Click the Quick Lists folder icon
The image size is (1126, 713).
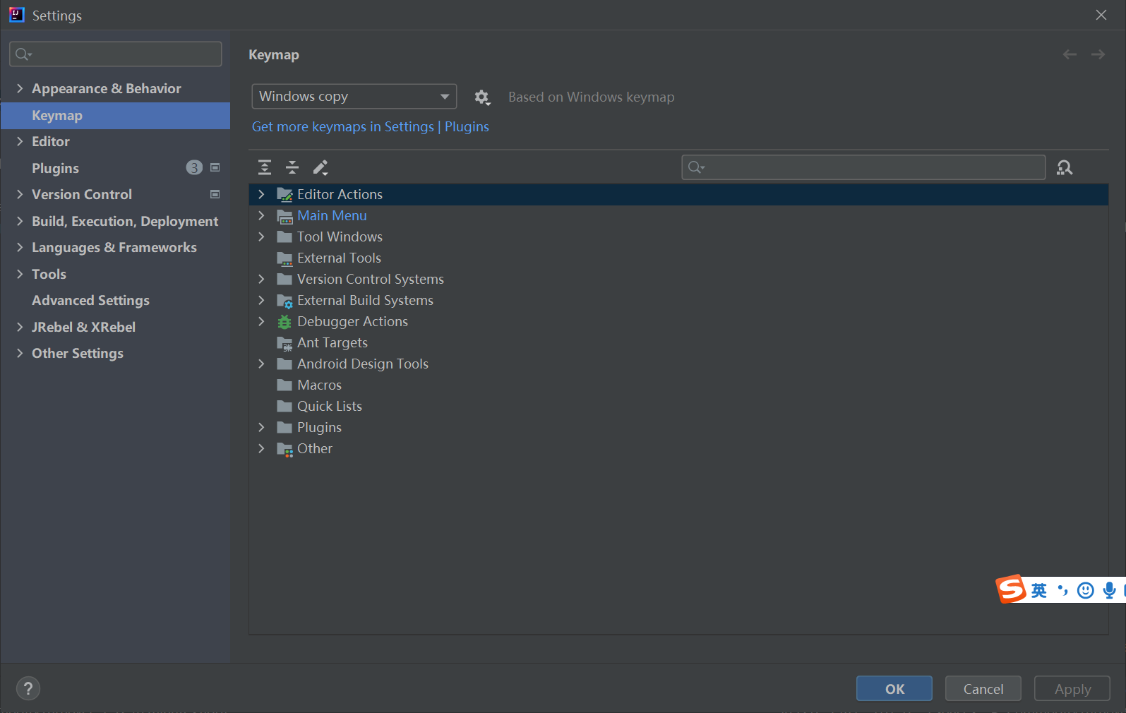coord(285,406)
